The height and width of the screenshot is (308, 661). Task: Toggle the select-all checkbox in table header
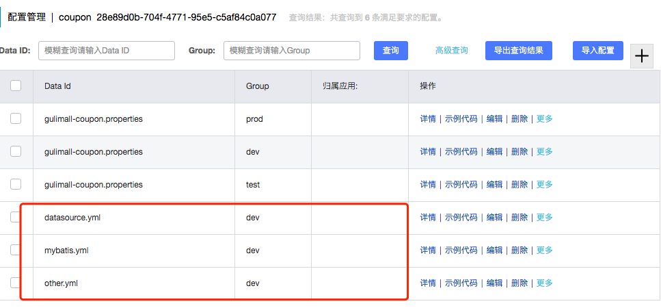point(16,86)
